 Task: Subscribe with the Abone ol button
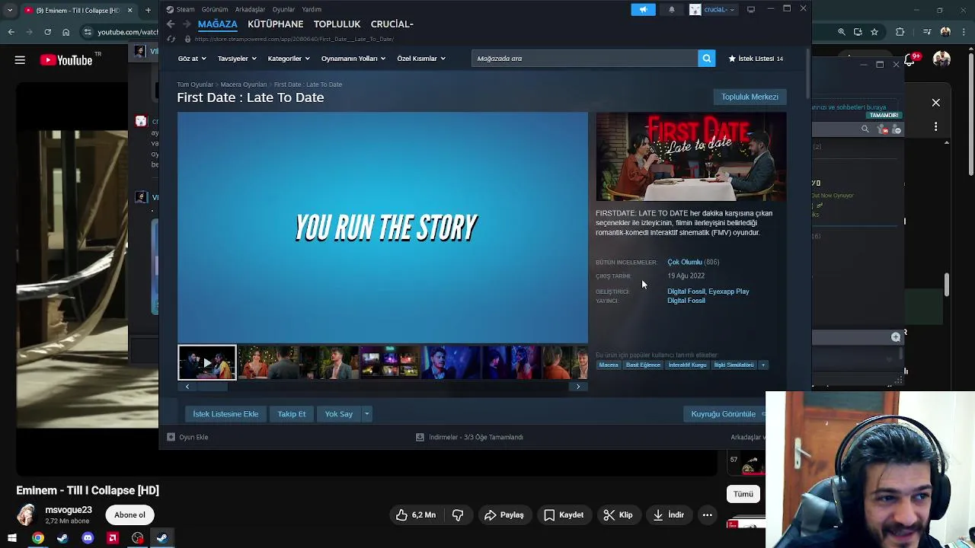[x=129, y=515]
